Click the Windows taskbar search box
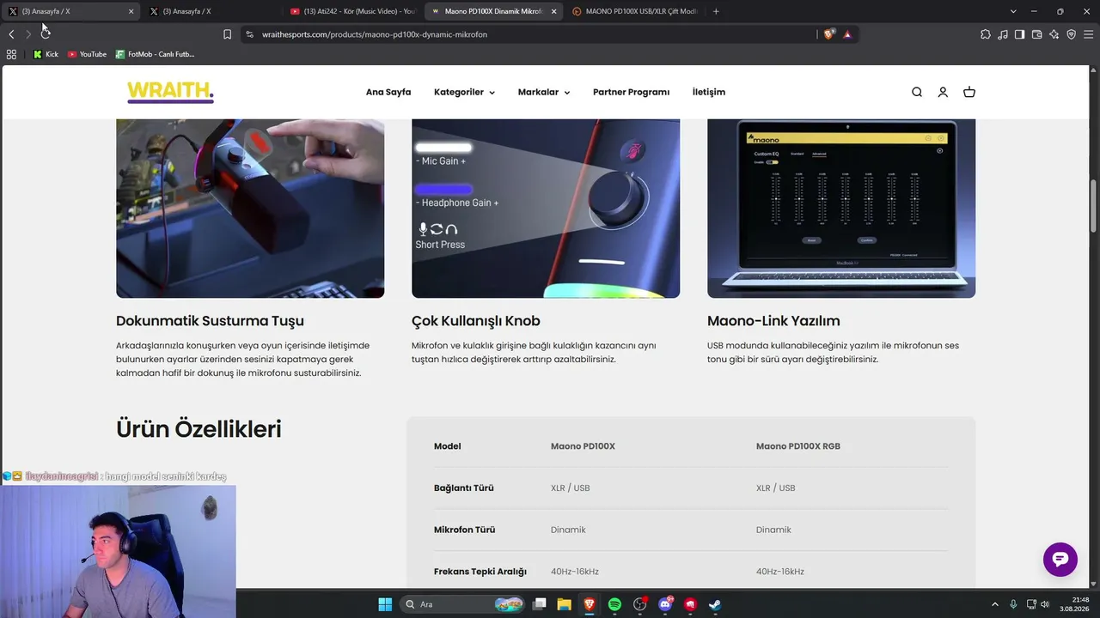This screenshot has width=1100, height=618. (464, 604)
